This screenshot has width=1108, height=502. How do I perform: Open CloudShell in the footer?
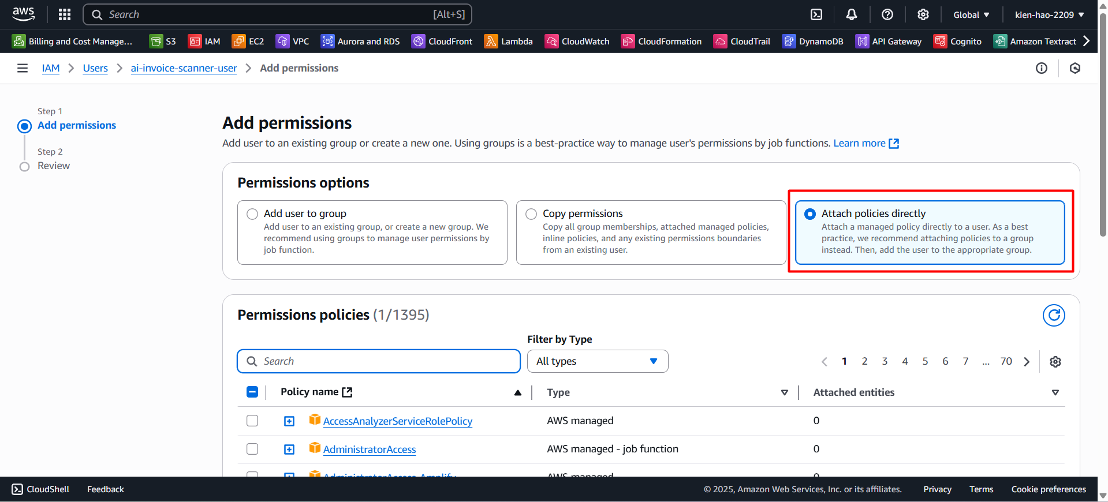coord(40,489)
